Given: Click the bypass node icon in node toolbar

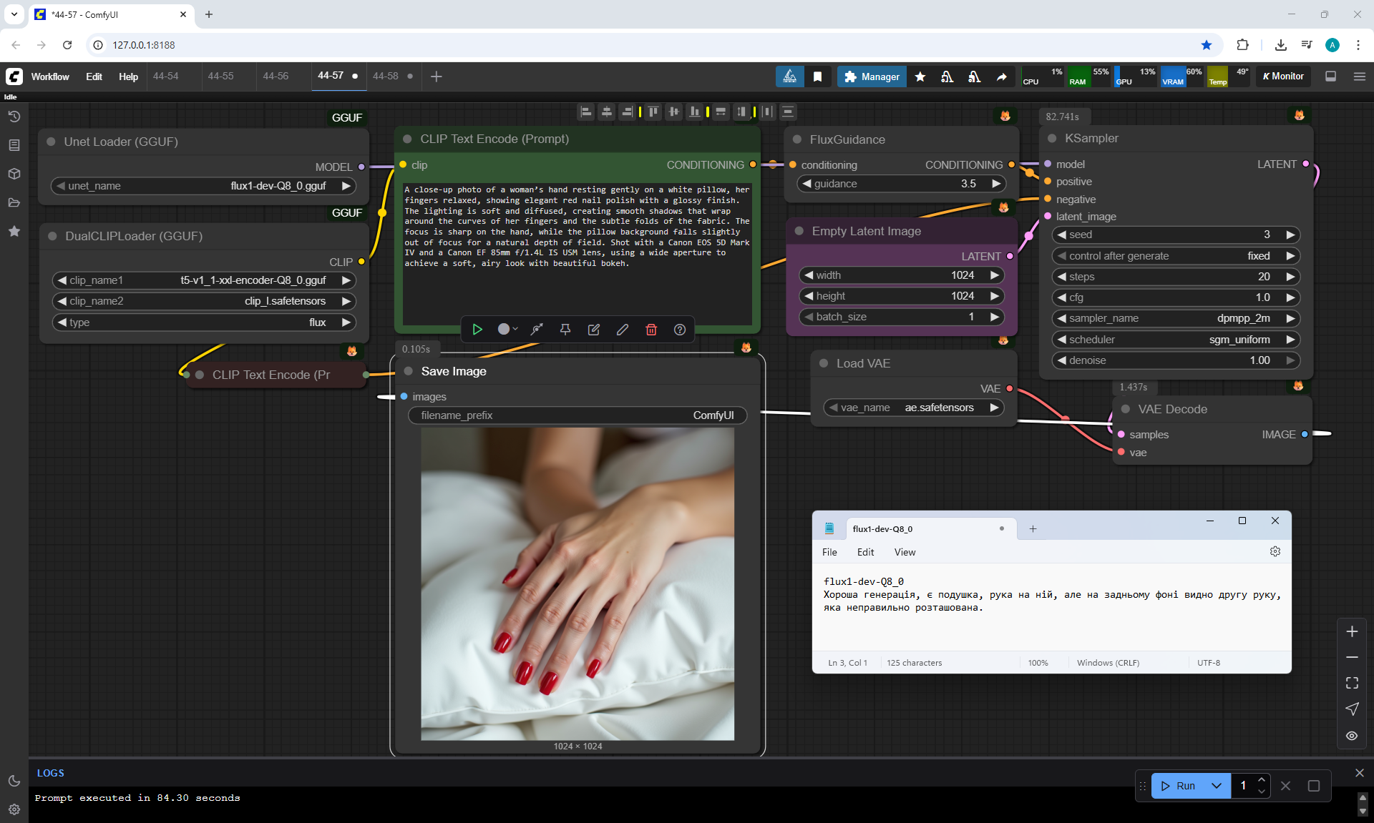Looking at the screenshot, I should (x=536, y=330).
